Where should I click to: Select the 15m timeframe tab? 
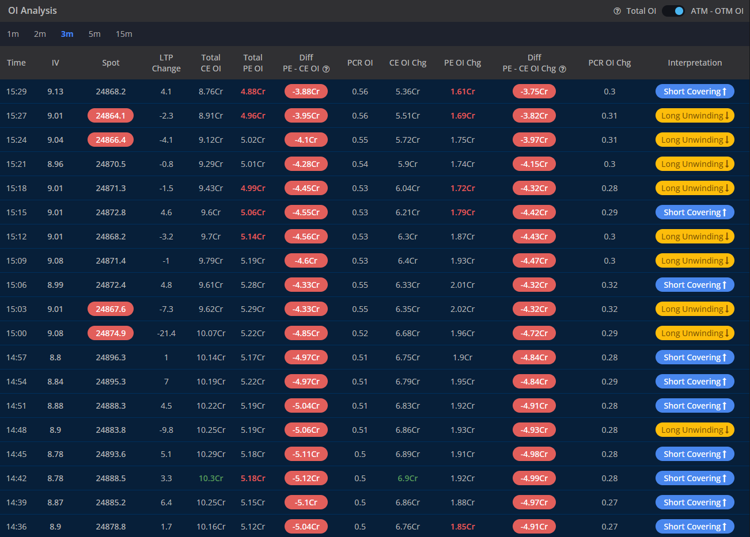point(124,34)
